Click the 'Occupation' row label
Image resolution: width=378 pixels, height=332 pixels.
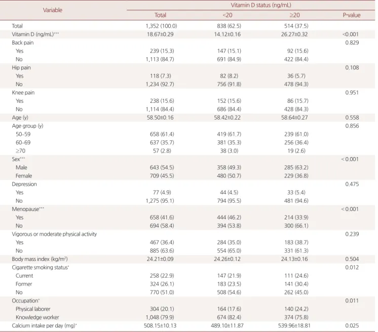pos(25,301)
